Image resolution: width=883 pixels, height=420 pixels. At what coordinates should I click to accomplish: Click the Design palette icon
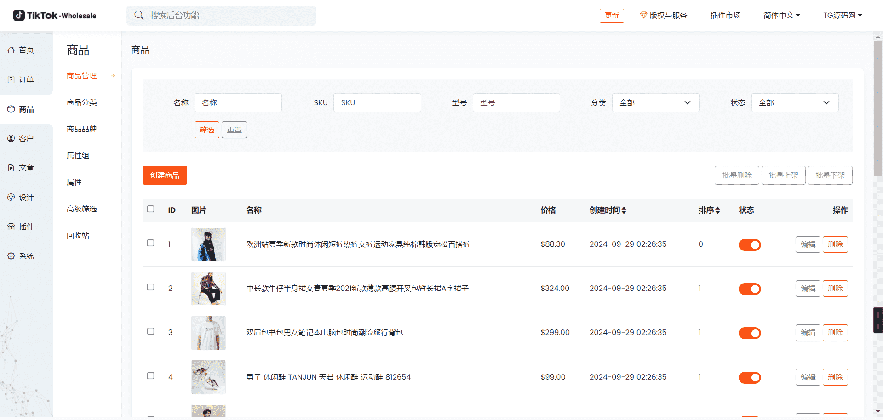coord(11,197)
